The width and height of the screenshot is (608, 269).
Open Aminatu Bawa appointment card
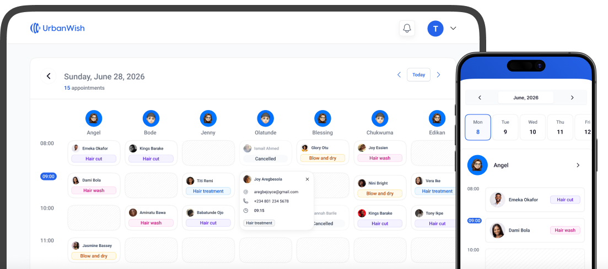tap(151, 218)
